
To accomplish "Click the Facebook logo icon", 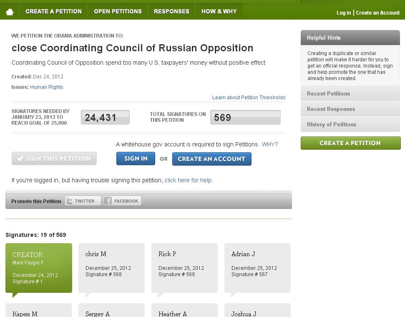I will tap(108, 201).
